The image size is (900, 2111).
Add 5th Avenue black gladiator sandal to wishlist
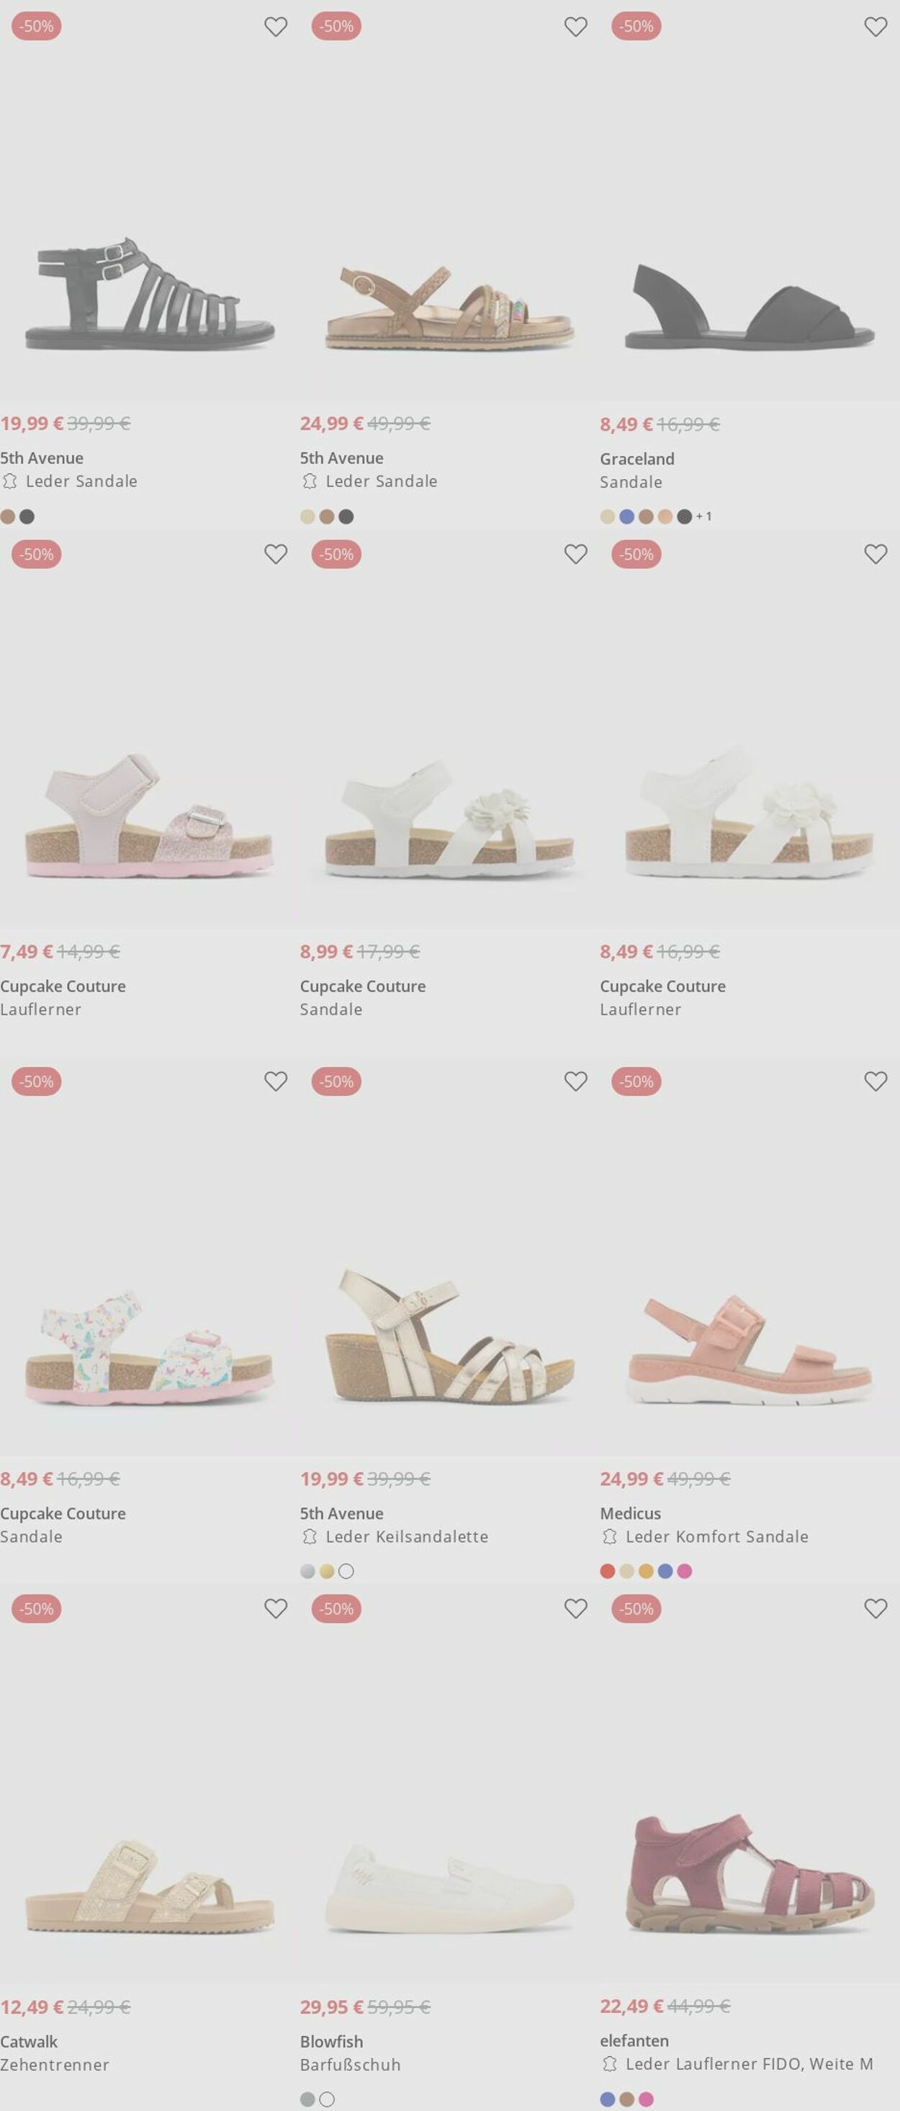click(x=276, y=27)
